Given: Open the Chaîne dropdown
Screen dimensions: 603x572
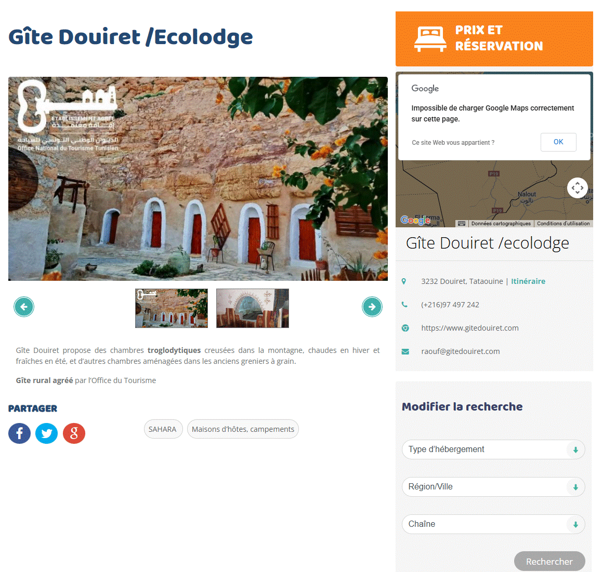Looking at the screenshot, I should (x=493, y=524).
